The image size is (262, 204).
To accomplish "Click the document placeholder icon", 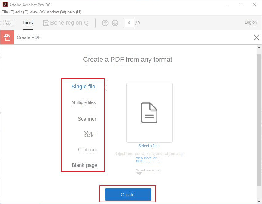I will point(149,112).
